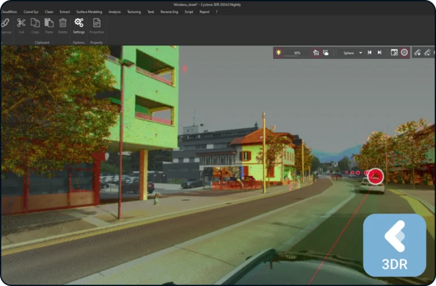436x286 pixels.
Task: Open the CloudWorx ribbon tab
Action: [x=9, y=12]
